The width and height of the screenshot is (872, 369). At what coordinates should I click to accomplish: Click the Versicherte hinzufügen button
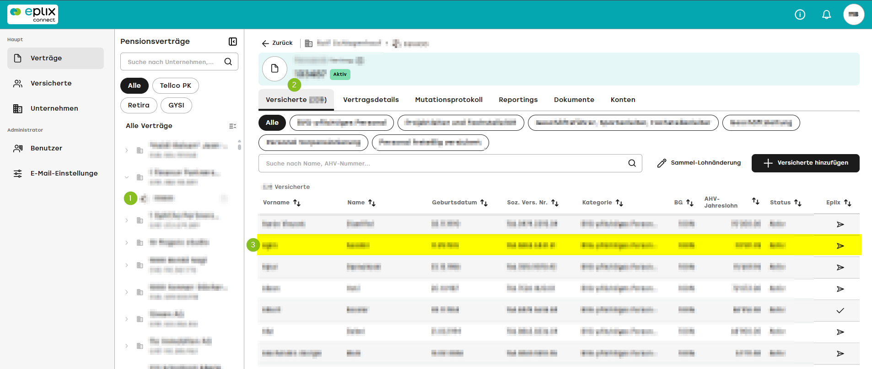point(806,163)
